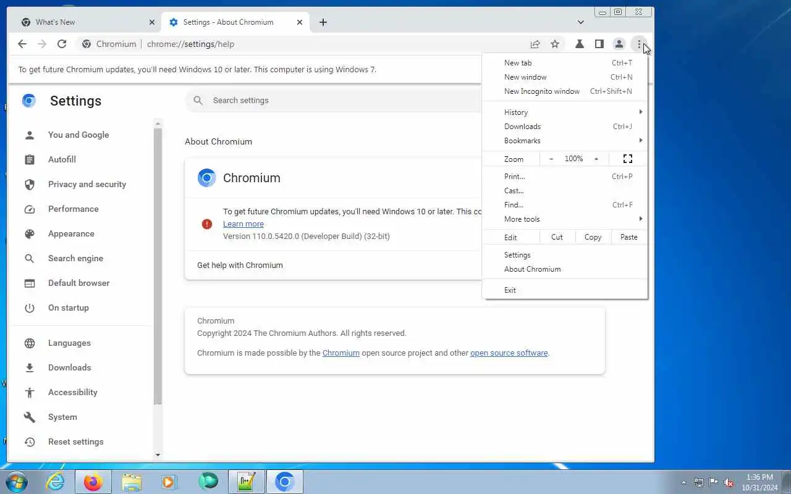This screenshot has width=791, height=494.
Task: Open the profile avatar icon
Action: 619,44
